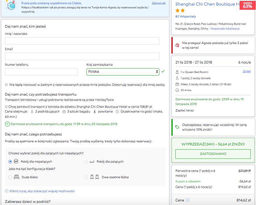Click 'Kupon z rabatem' text
Image resolution: width=256 pixels, height=205 pixels.
(188, 181)
